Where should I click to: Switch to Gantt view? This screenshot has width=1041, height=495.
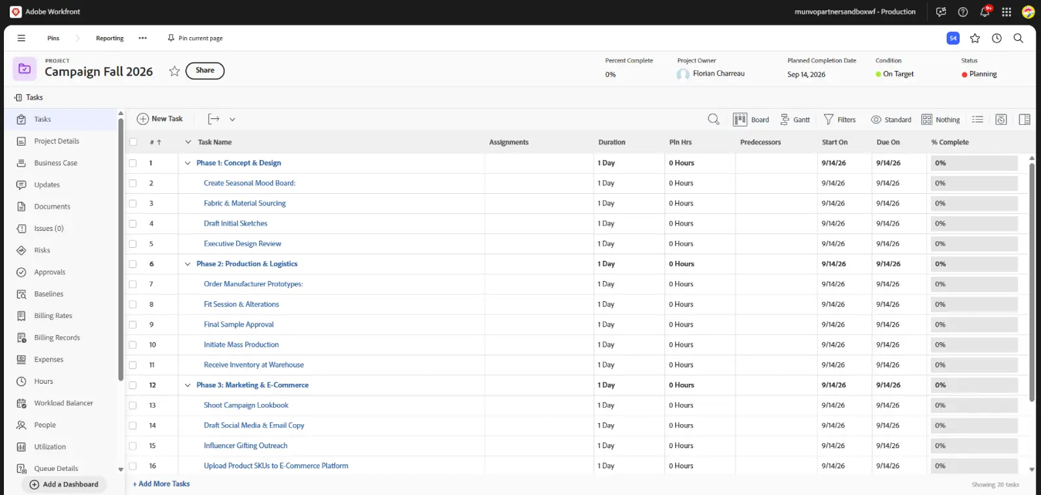tap(795, 120)
